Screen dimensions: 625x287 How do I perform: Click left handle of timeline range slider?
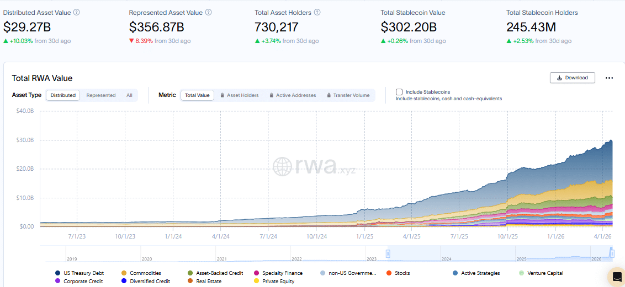click(388, 253)
